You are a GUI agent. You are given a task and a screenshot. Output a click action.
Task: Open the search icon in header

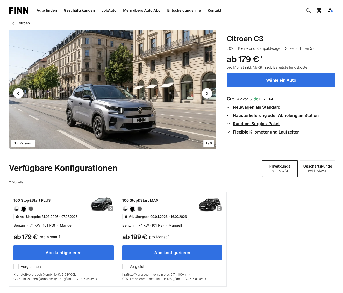click(308, 11)
